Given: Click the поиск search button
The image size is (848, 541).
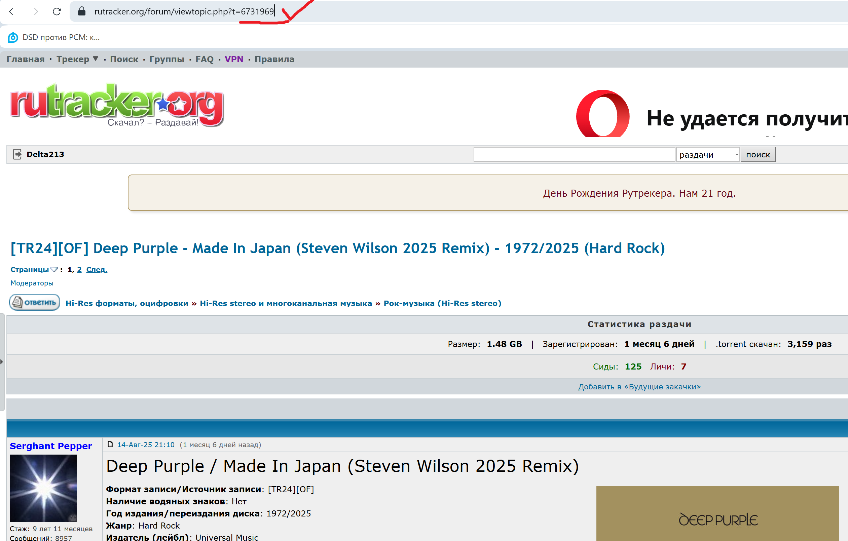Looking at the screenshot, I should pyautogui.click(x=758, y=155).
